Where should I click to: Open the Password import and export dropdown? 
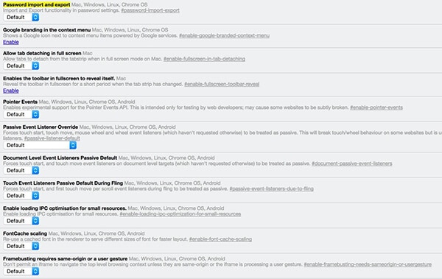(x=21, y=17)
